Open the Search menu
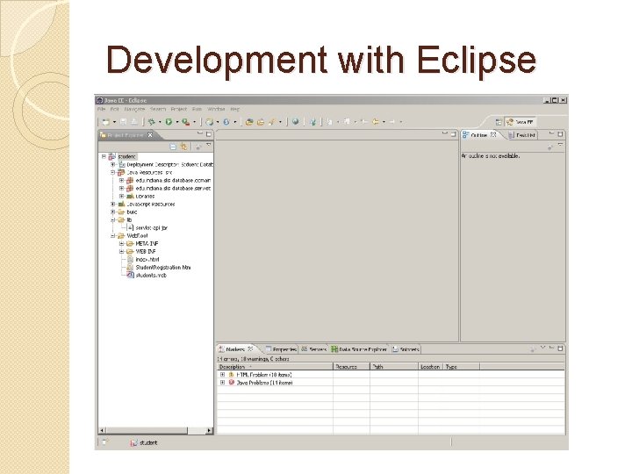The image size is (632, 474). (158, 109)
